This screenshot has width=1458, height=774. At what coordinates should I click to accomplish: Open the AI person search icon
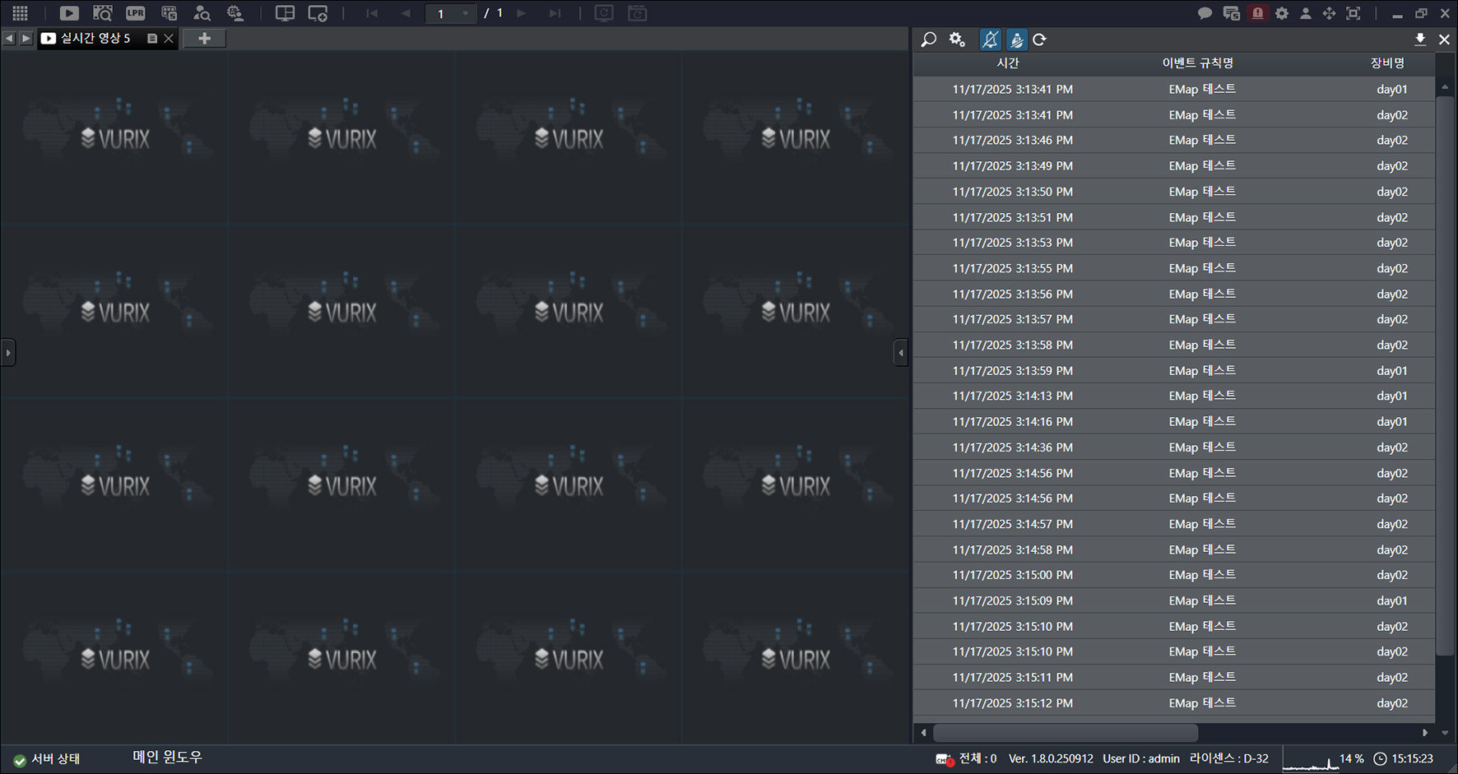[235, 13]
